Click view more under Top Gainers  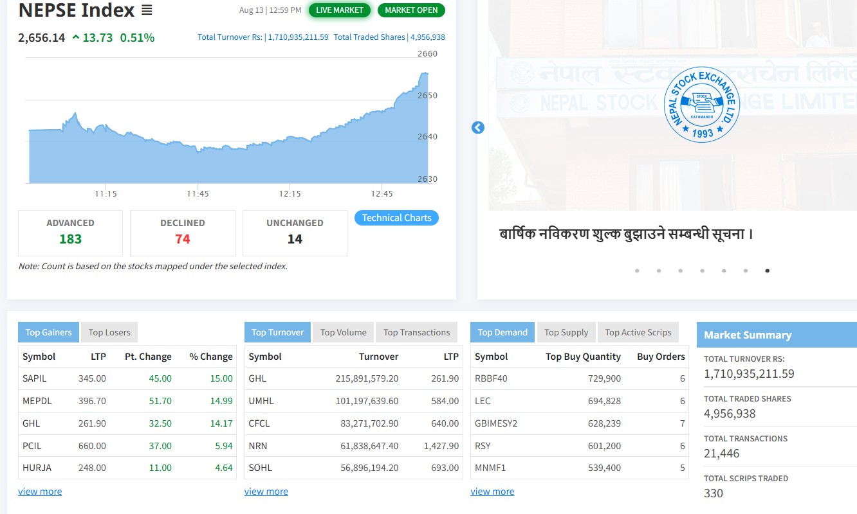40,492
